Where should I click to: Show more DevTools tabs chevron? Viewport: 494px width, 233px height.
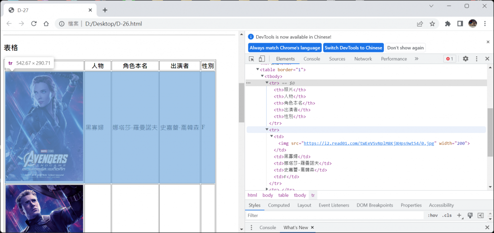[416, 59]
